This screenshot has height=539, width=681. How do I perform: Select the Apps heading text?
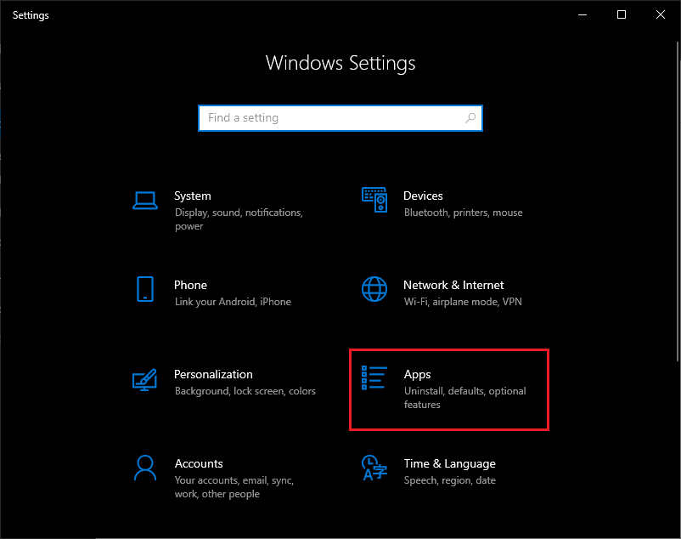[418, 375]
